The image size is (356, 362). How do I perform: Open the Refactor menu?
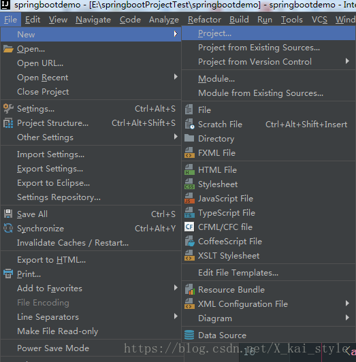click(204, 20)
